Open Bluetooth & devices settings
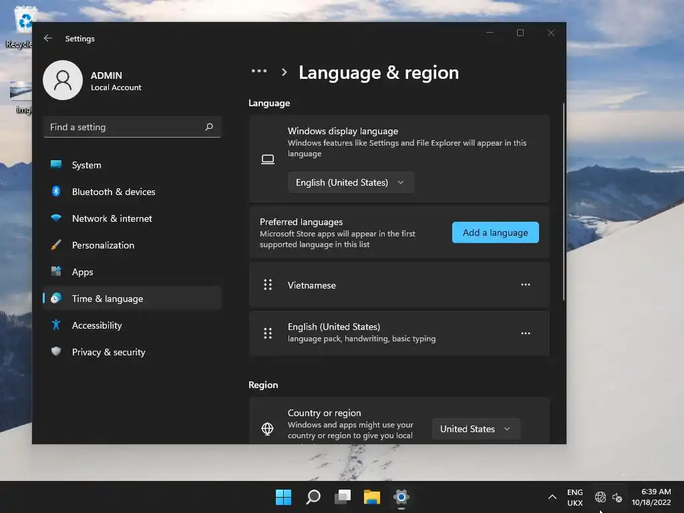 132,192
